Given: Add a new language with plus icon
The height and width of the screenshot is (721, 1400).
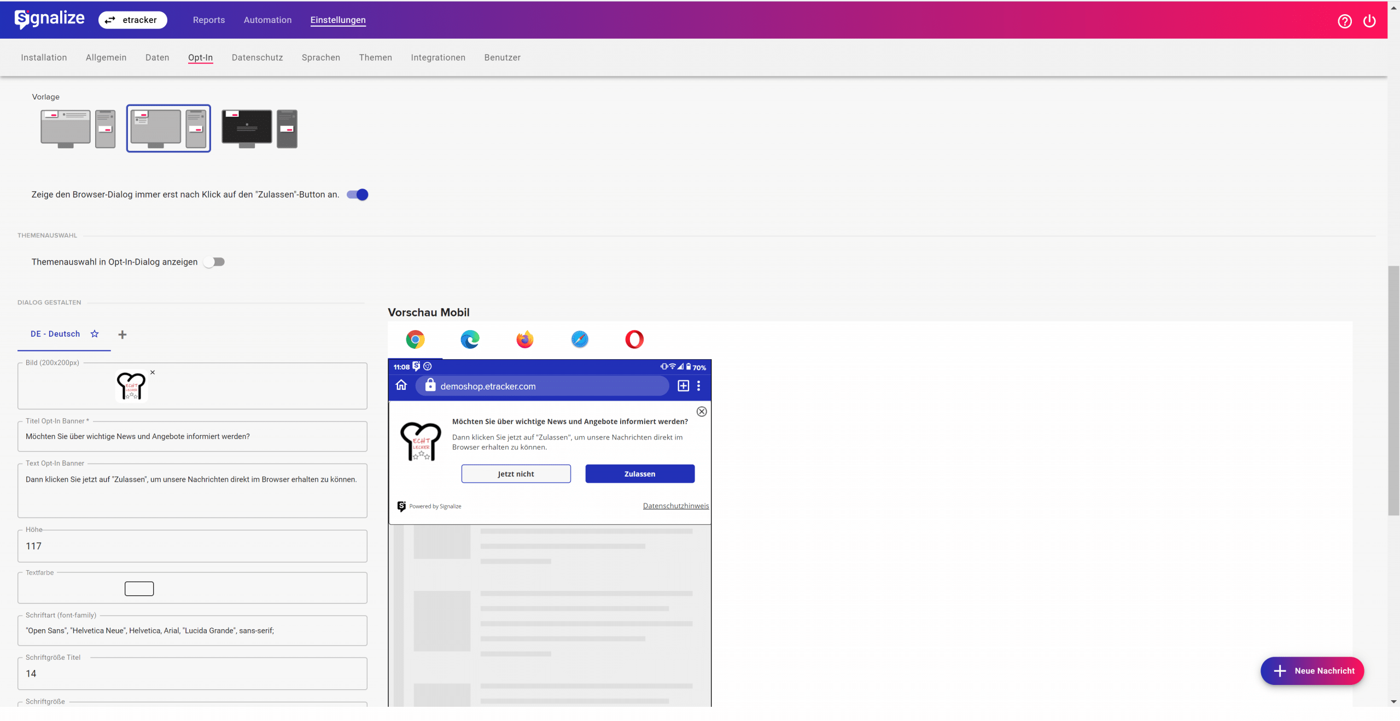Looking at the screenshot, I should tap(122, 335).
